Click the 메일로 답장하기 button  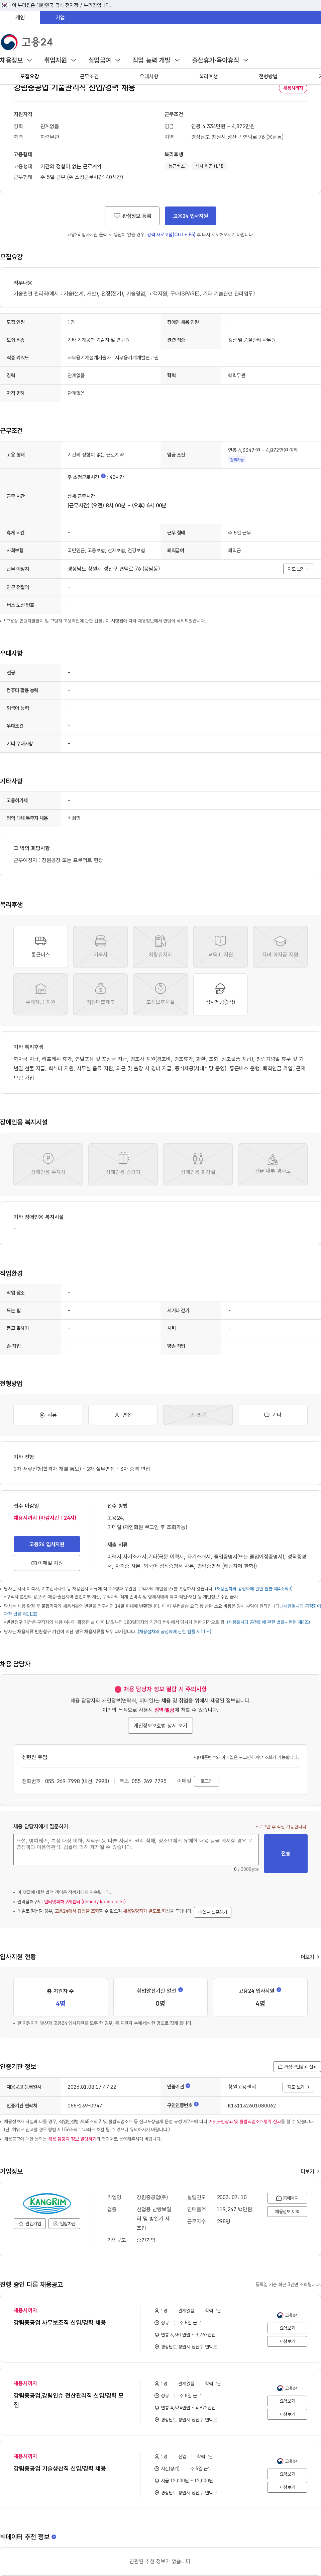tap(212, 1912)
